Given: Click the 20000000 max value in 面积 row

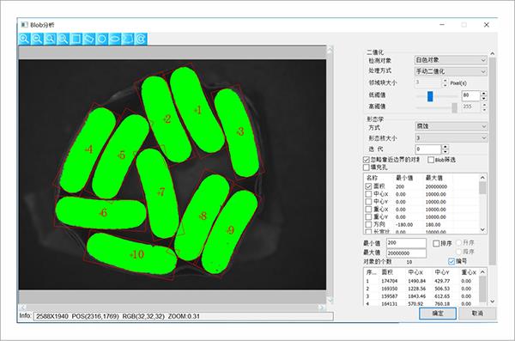Looking at the screenshot, I should pos(436,186).
